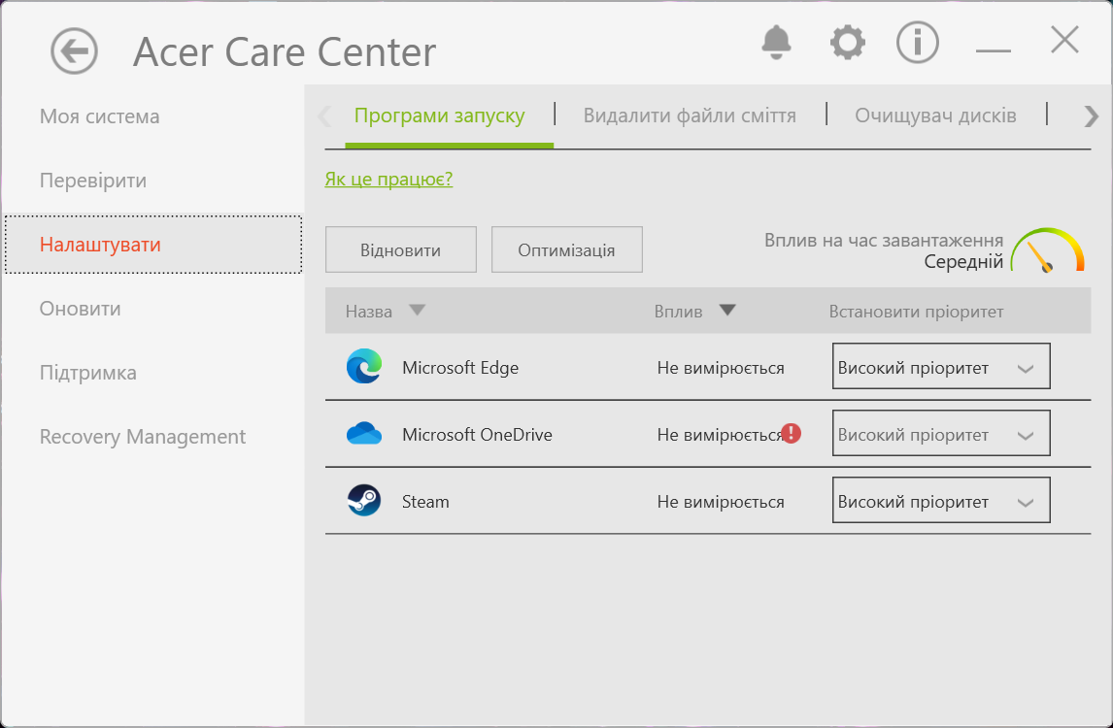The height and width of the screenshot is (728, 1113).
Task: Open the notifications bell
Action: (x=776, y=42)
